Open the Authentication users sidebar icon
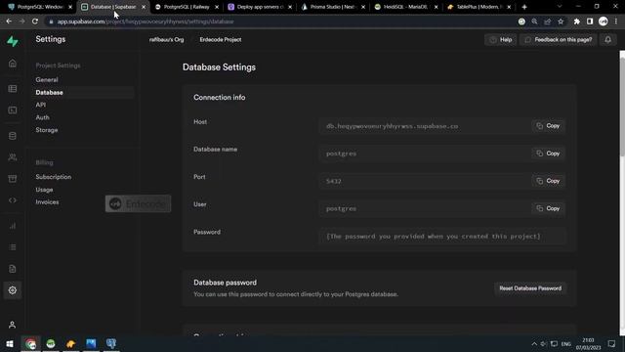625x352 pixels. tap(13, 157)
